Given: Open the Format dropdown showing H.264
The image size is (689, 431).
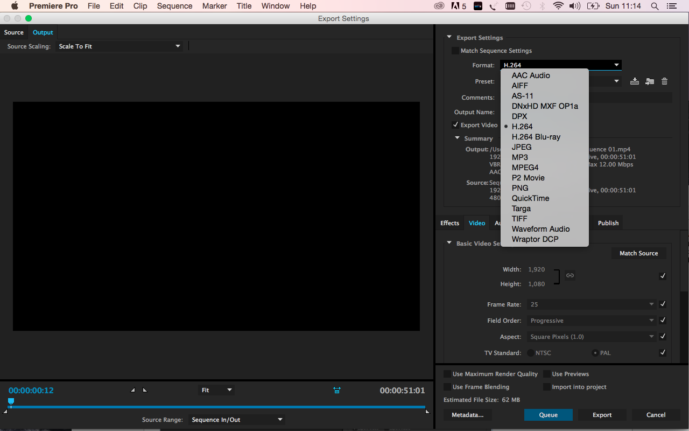Looking at the screenshot, I should coord(561,65).
